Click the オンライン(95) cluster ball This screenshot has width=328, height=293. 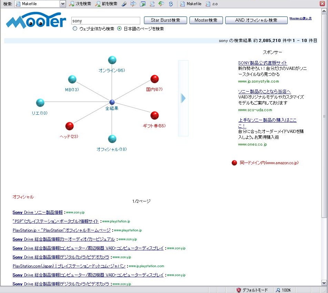tap(112, 60)
